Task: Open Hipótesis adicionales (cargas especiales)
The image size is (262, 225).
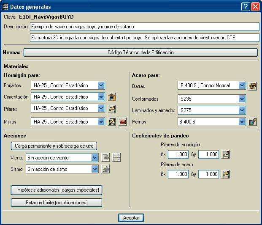Action: tap(57, 190)
